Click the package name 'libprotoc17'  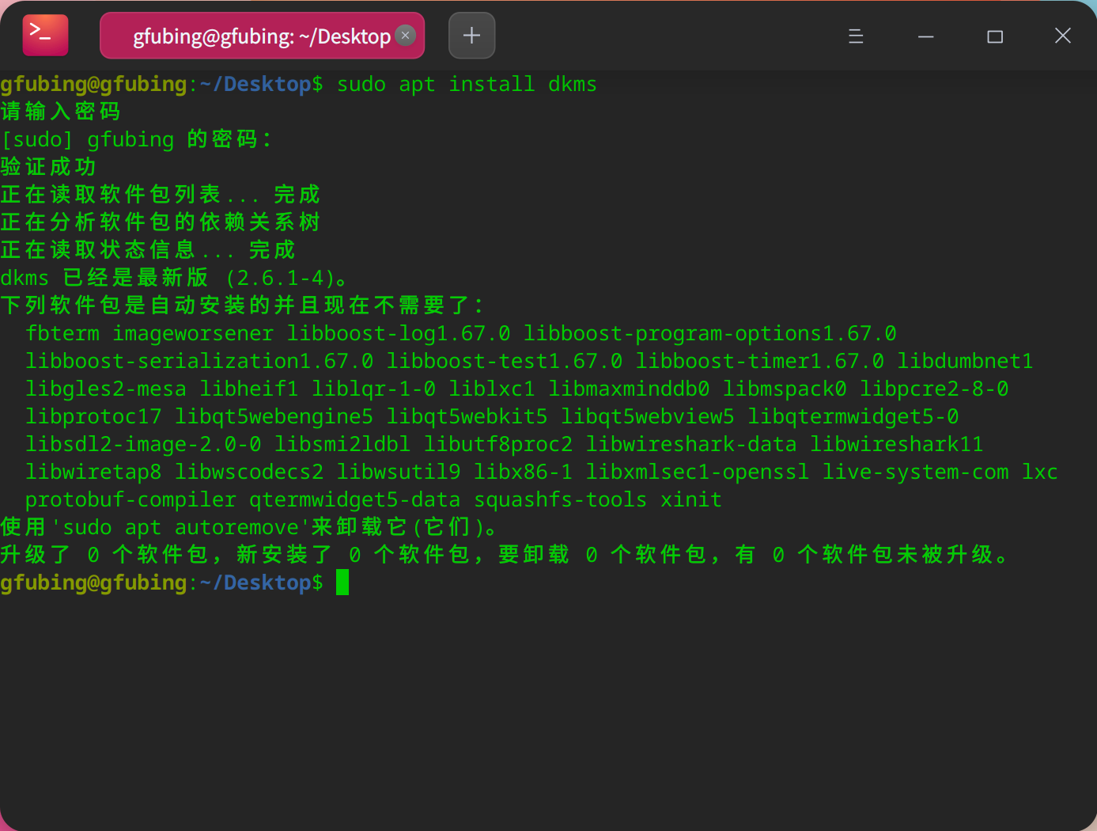93,416
